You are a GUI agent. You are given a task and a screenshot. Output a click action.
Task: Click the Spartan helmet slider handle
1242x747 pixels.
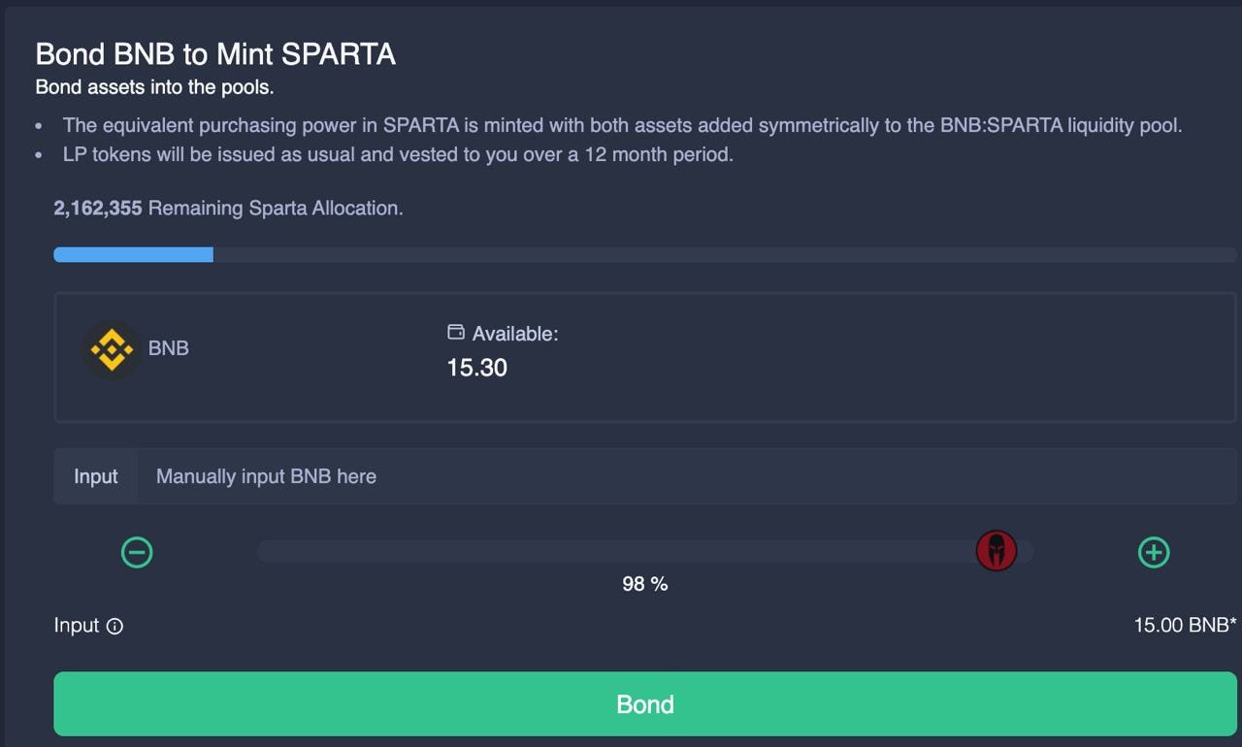(996, 551)
